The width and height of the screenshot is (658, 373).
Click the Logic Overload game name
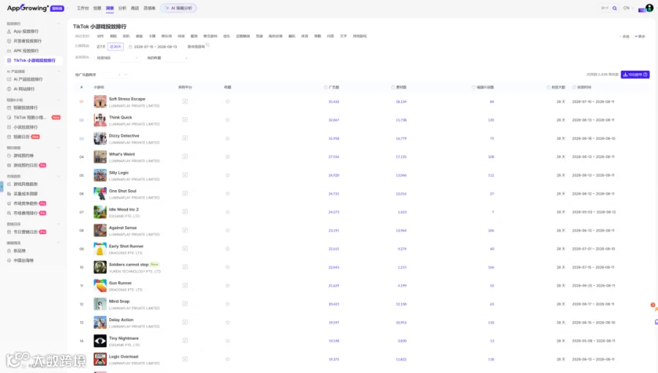click(x=124, y=357)
